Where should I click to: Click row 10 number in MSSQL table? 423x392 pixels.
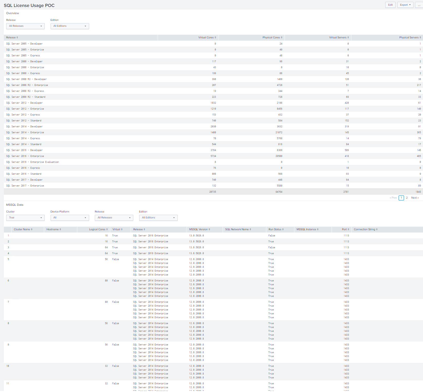tap(8, 366)
